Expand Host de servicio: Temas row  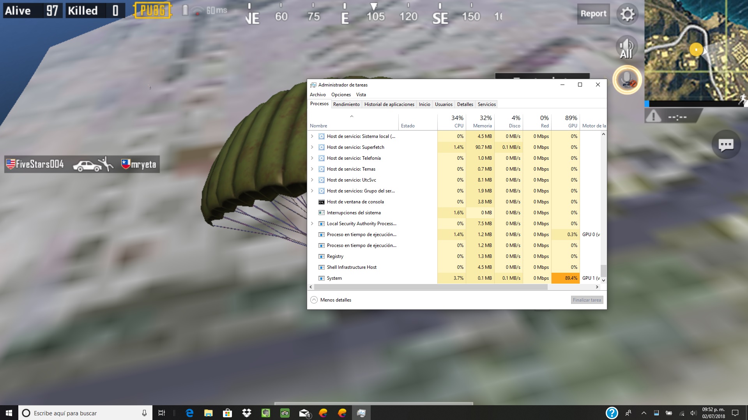coord(312,169)
